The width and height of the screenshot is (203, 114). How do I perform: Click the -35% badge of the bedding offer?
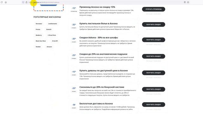[74, 25]
